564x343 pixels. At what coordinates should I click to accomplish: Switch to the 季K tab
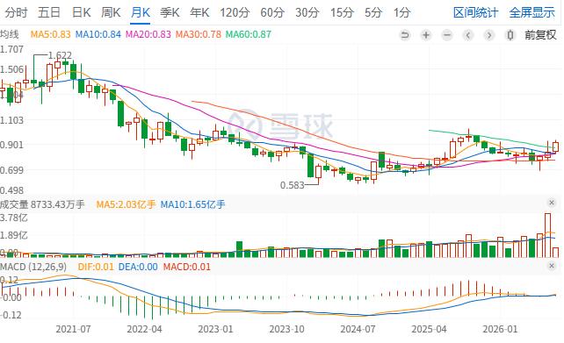click(x=170, y=13)
